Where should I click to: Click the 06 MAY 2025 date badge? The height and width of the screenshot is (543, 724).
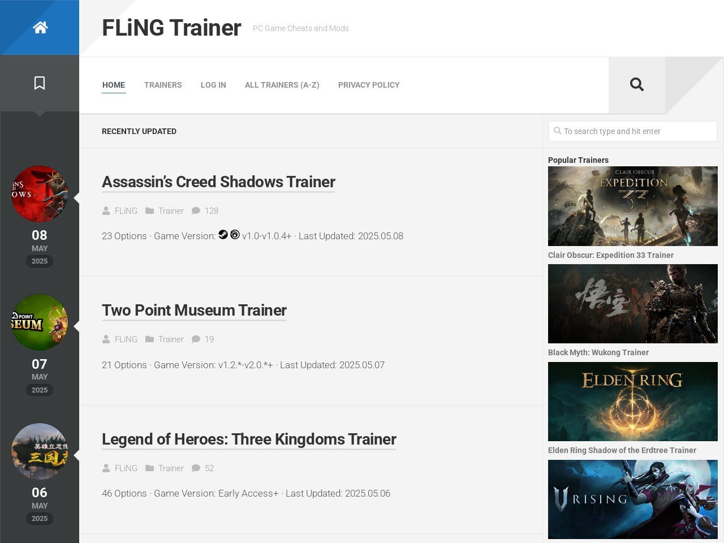tap(40, 505)
